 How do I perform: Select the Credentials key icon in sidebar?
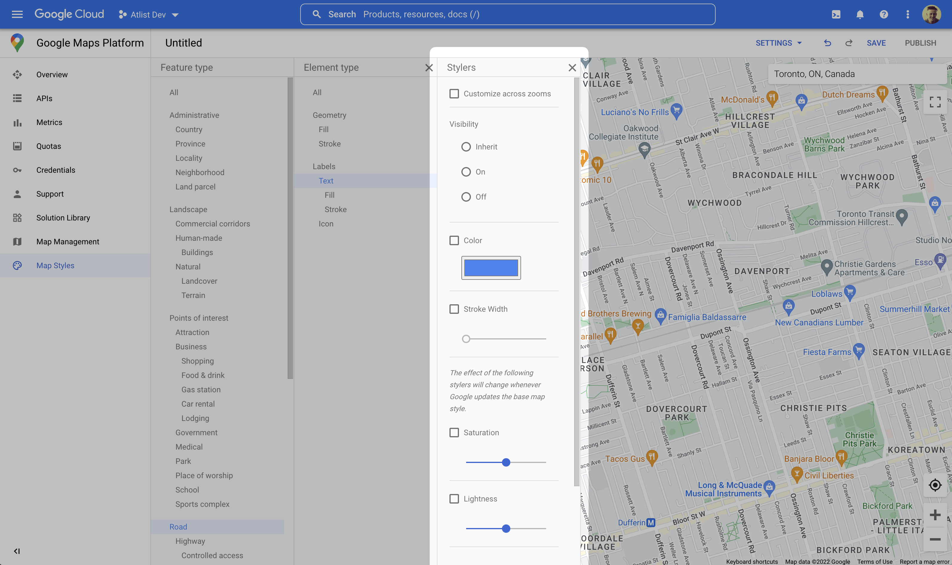pos(18,170)
